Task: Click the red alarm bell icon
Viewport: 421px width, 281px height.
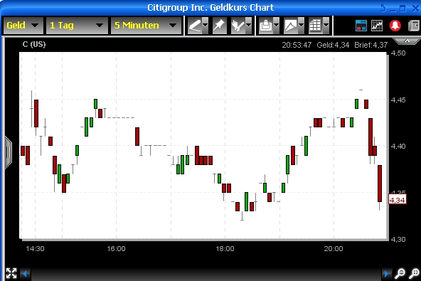Action: (395, 26)
